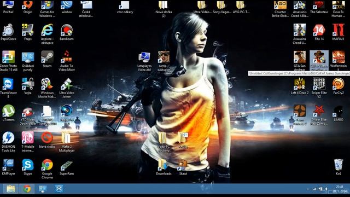Open the Vojta desktop shortcut
350x197 pixels.
[28, 86]
